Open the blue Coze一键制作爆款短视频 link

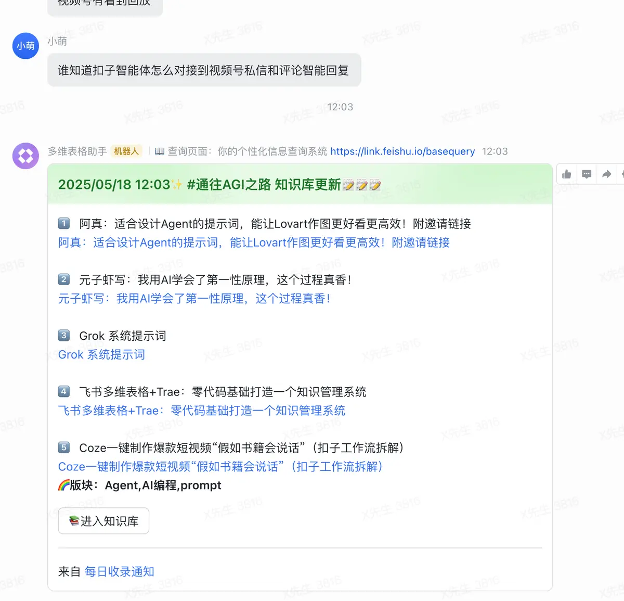click(220, 467)
